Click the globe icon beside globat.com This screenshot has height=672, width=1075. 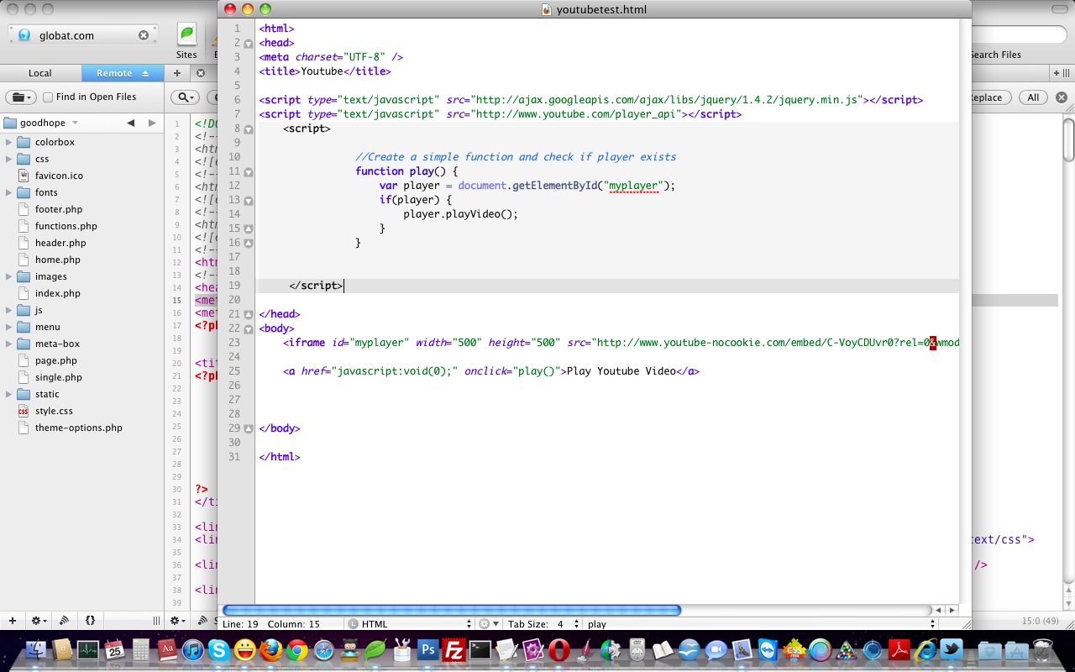[x=24, y=35]
